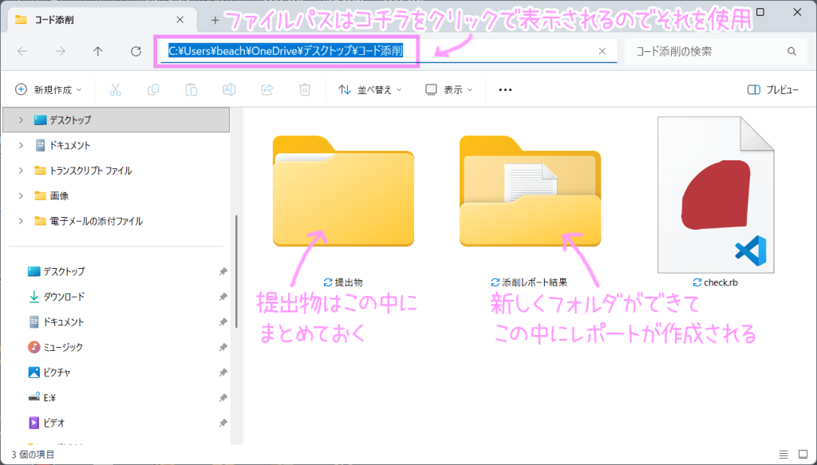
Task: Click the Copy icon in toolbar
Action: (153, 90)
